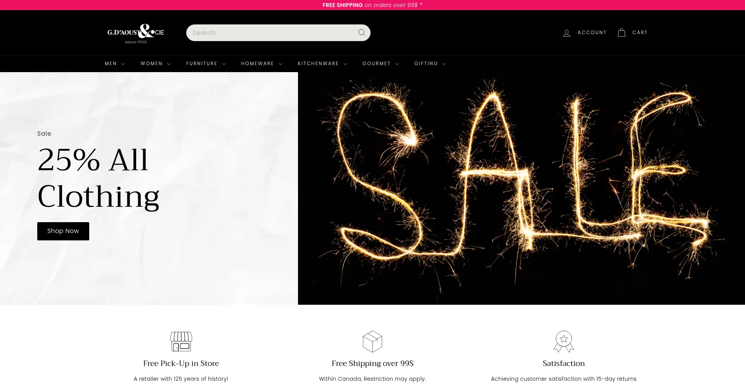745x385 pixels.
Task: Expand the Gifting dropdown chevron
Action: [x=444, y=64]
